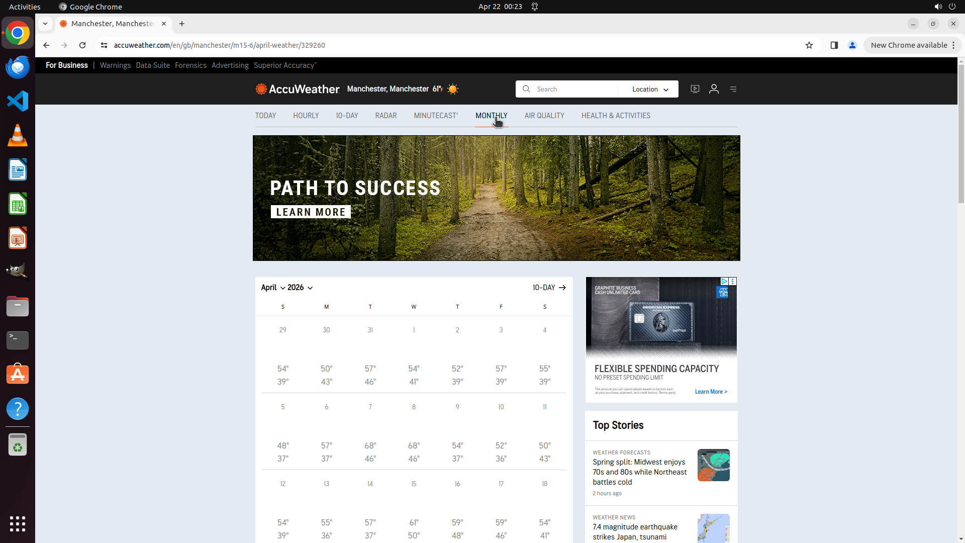Bookmark this page with the star icon
The image size is (965, 543).
[x=809, y=45]
